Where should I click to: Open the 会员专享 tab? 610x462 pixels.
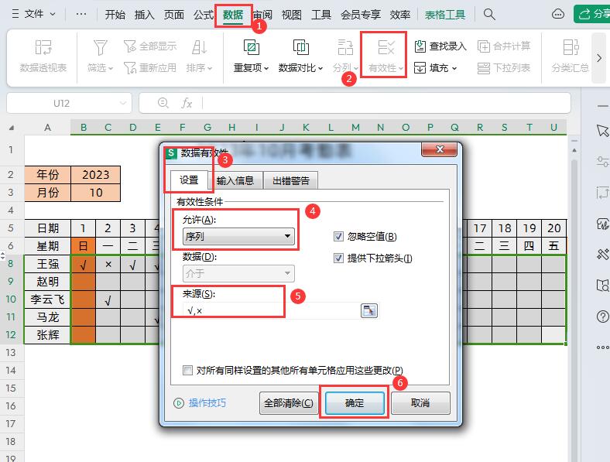[361, 15]
